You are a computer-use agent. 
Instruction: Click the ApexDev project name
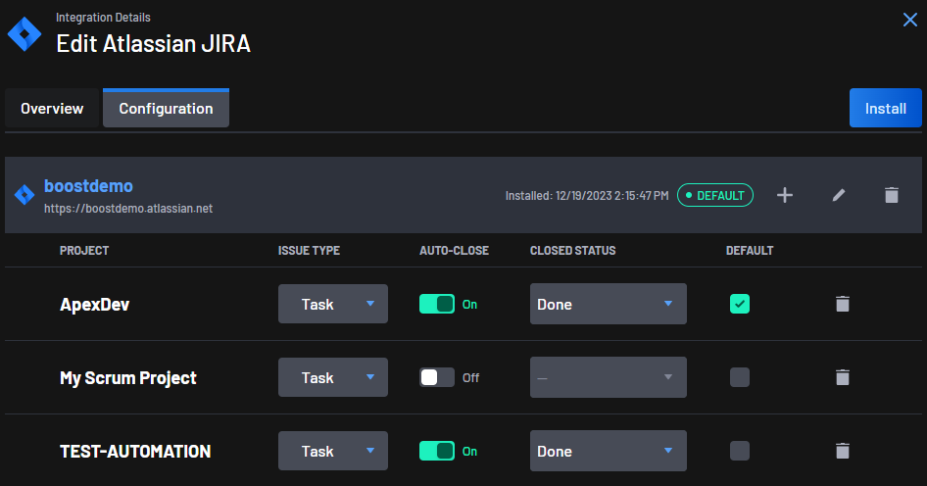point(95,305)
